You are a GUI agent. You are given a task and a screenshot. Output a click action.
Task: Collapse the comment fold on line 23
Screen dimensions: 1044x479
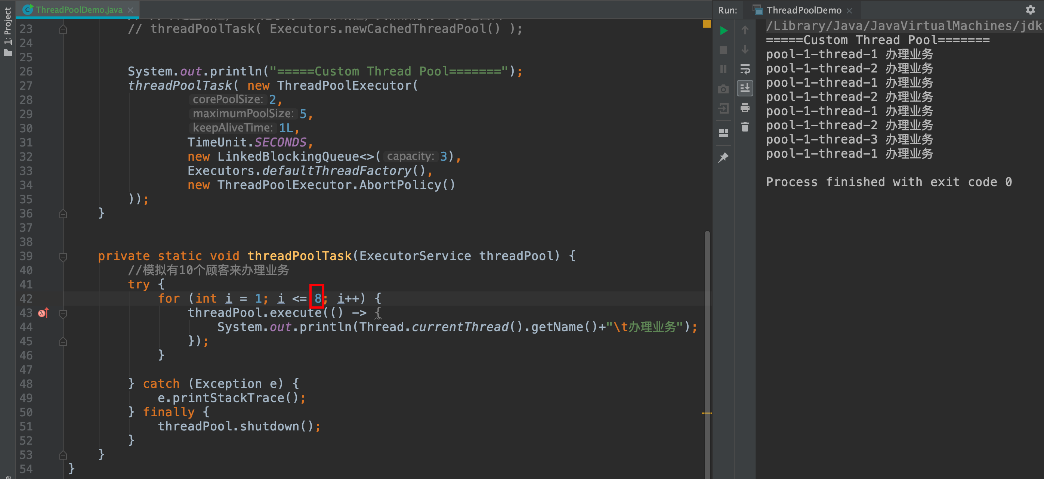point(63,29)
